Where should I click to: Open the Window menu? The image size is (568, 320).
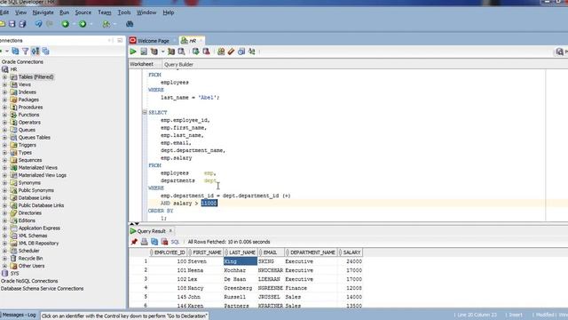point(146,12)
